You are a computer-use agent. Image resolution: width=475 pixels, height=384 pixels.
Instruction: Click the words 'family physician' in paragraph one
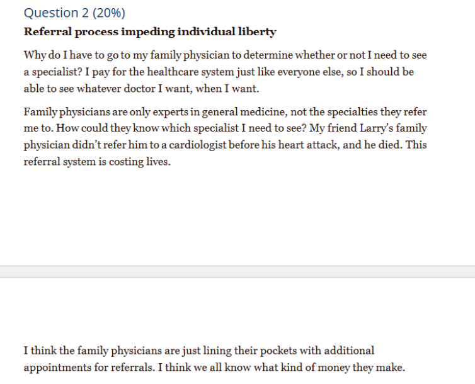(x=190, y=55)
